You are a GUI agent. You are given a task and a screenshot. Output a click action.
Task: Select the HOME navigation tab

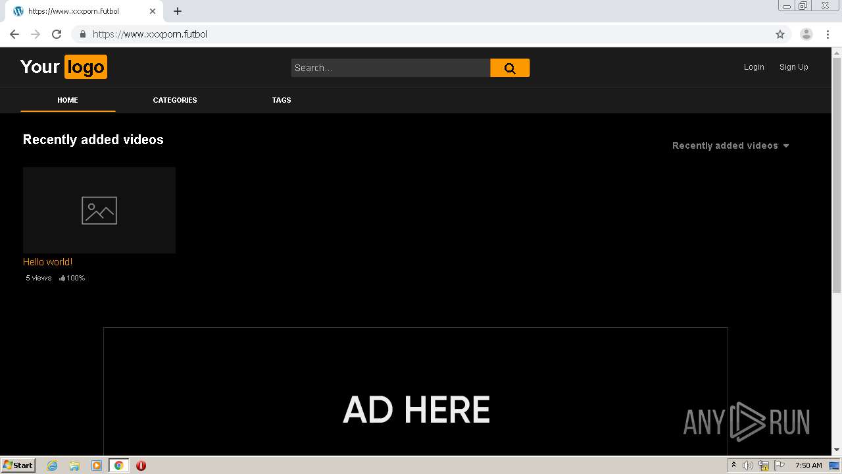(x=68, y=100)
